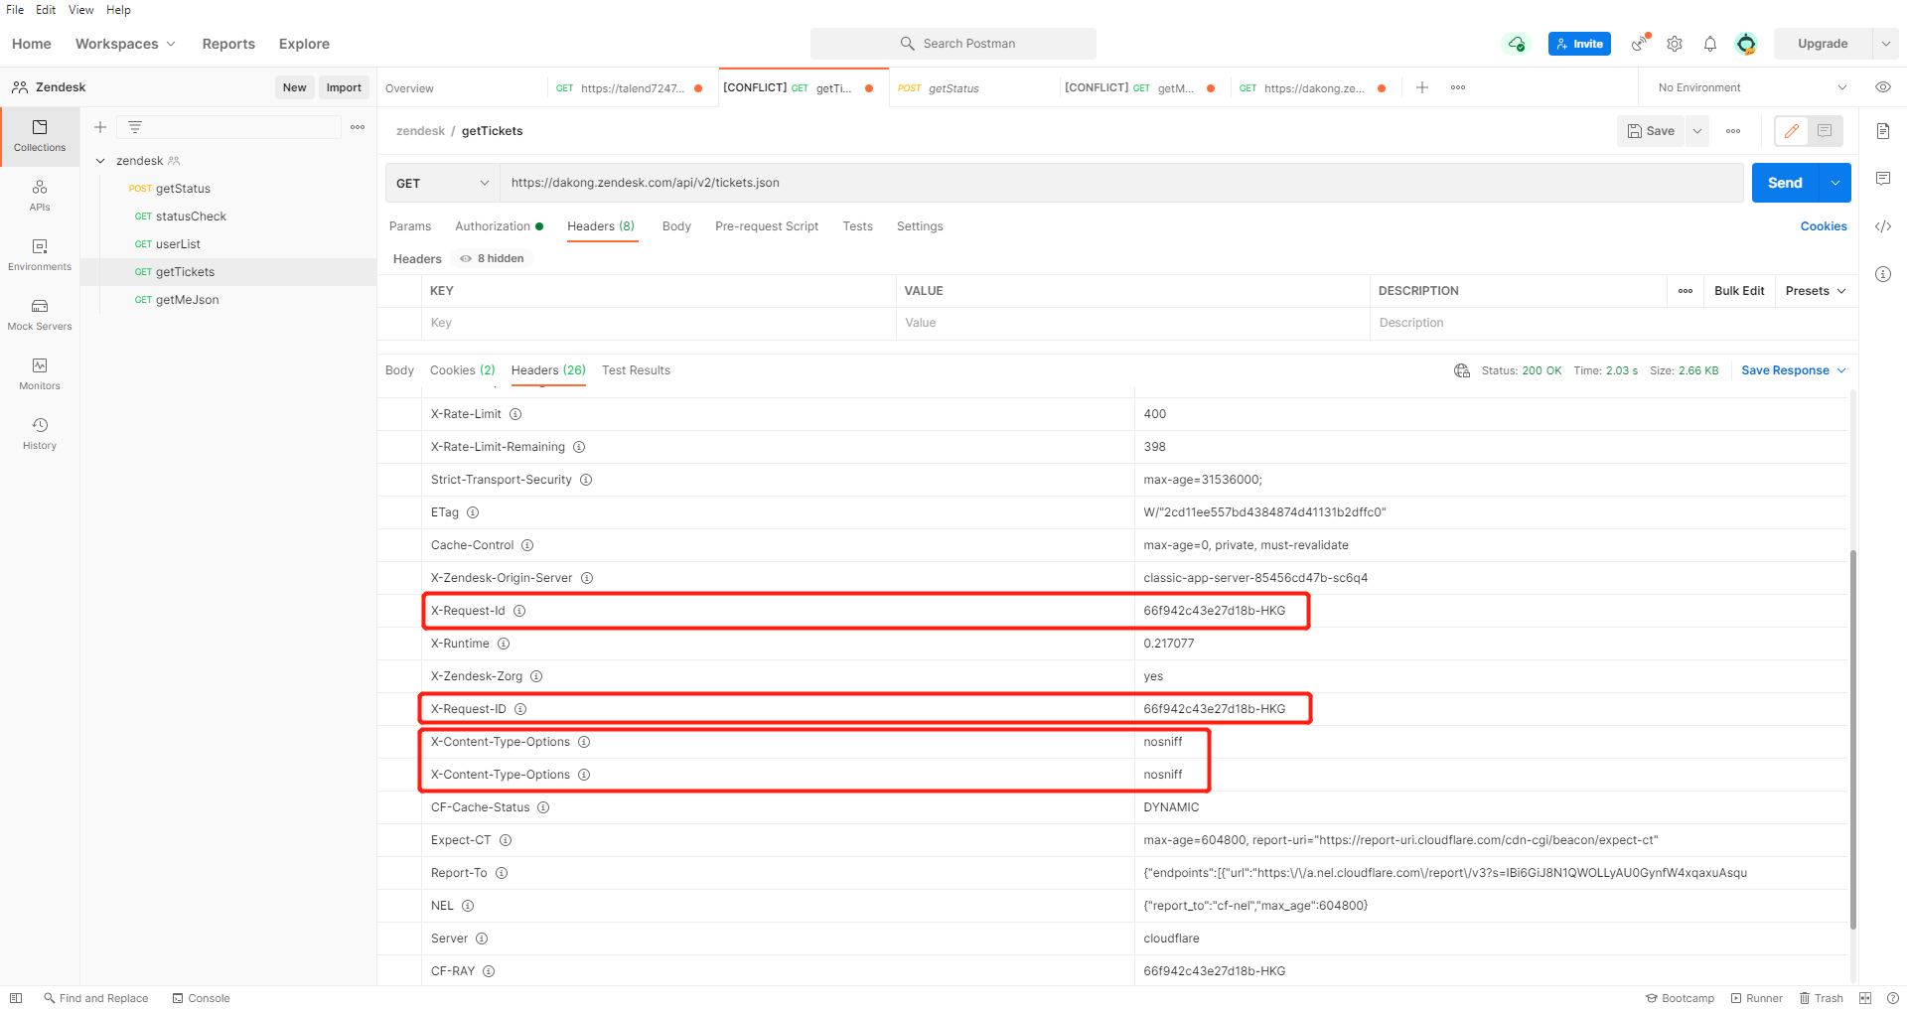Open the code snippet panel on right sidebar
The height and width of the screenshot is (1010, 1907).
tap(1883, 226)
